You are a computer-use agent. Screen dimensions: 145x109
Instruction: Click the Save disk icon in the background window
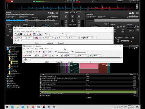(21, 34)
